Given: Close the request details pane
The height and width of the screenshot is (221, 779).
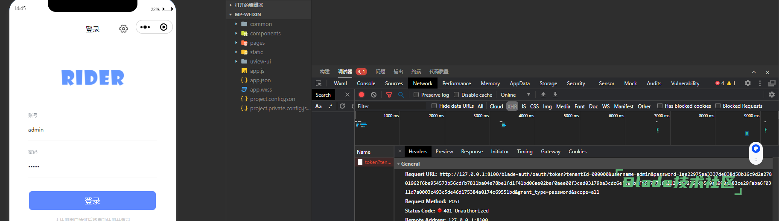Looking at the screenshot, I should point(400,151).
